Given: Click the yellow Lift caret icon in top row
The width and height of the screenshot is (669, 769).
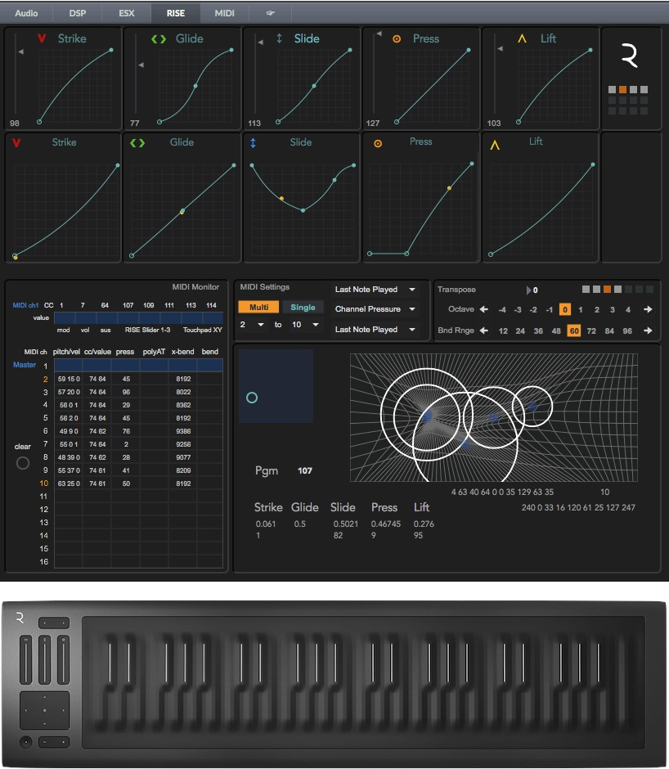Looking at the screenshot, I should click(522, 38).
